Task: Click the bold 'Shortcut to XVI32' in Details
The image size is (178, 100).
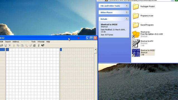Action: click(109, 24)
